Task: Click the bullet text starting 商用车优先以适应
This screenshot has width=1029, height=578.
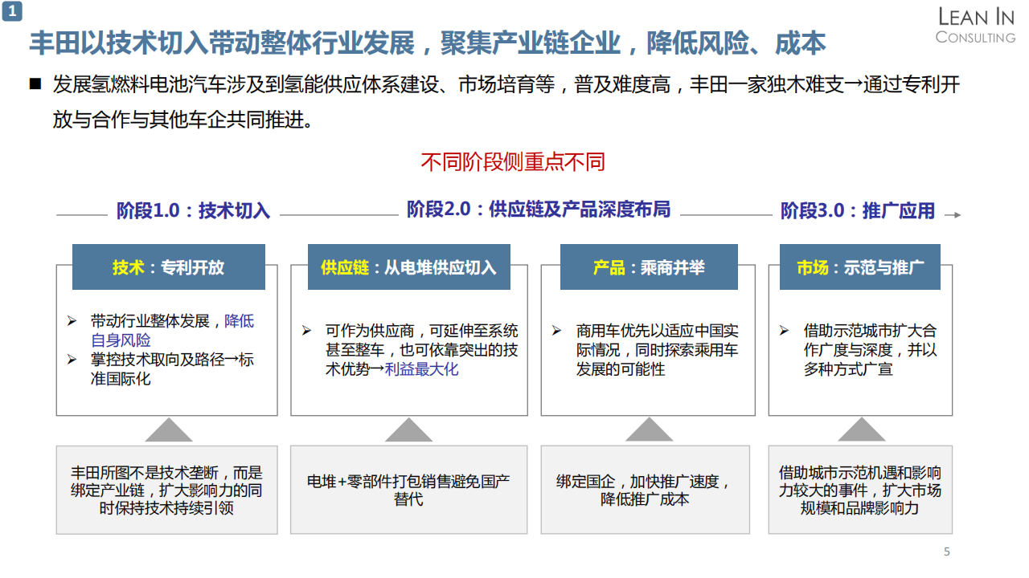Action: [657, 350]
